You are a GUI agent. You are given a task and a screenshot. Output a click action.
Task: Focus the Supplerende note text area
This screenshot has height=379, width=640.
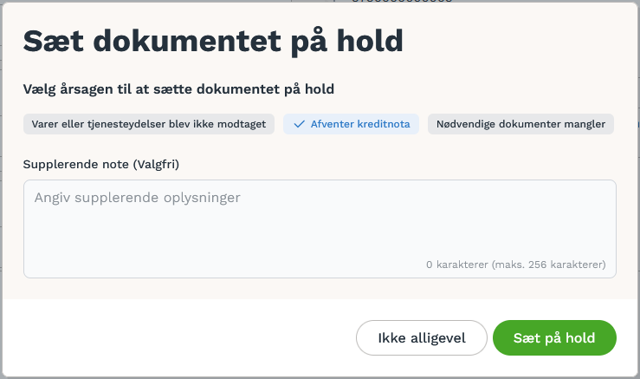coord(320,229)
